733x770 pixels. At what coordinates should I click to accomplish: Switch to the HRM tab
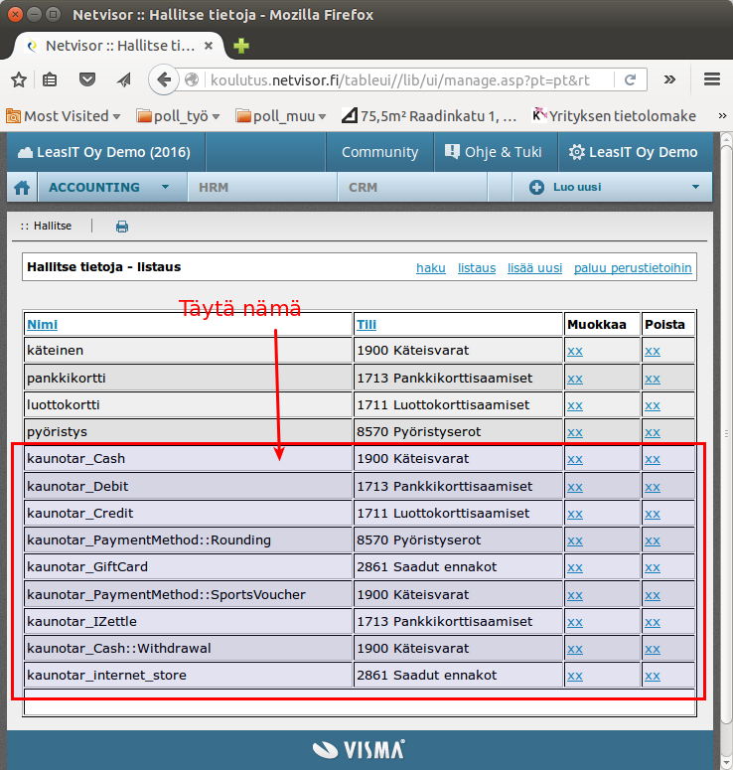point(214,187)
